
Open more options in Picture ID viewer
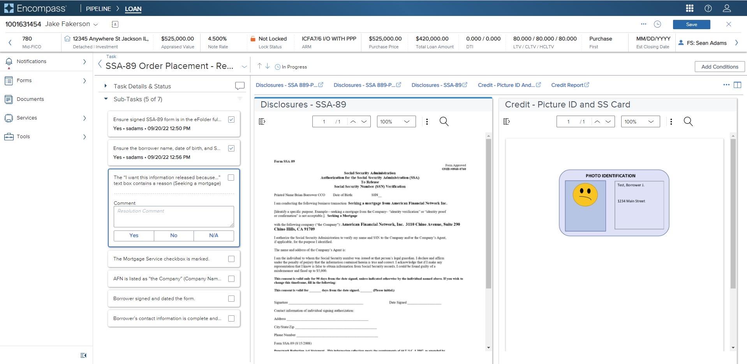click(671, 121)
